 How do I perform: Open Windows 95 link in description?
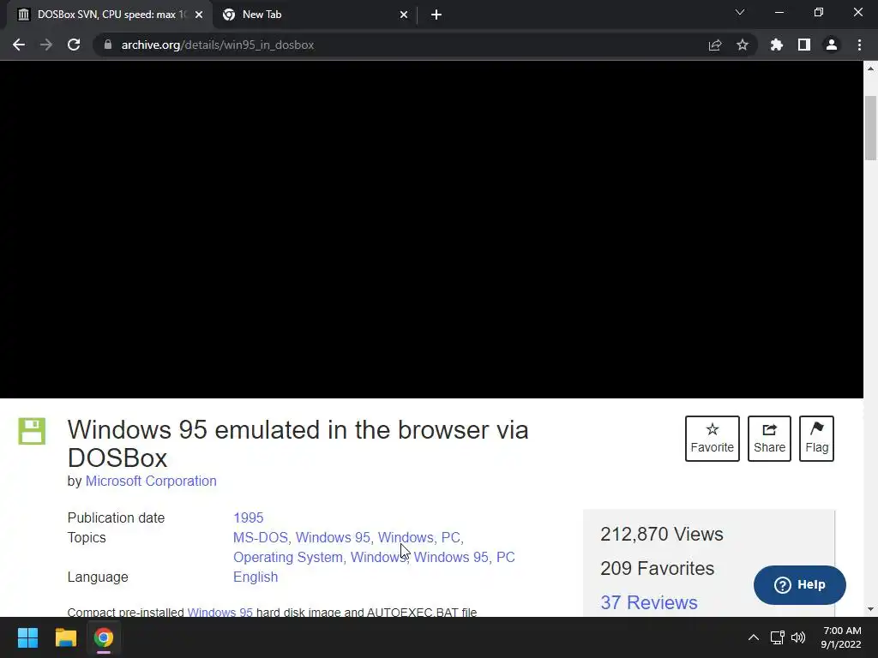pos(220,612)
